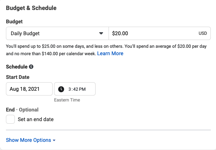Click the Budget & Schedule heading

pos(31,8)
